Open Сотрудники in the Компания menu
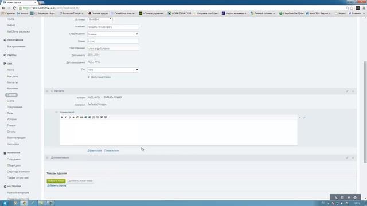This screenshot has height=206, width=367. coord(14,159)
